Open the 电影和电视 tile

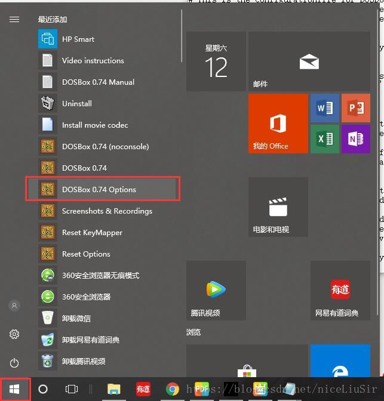(x=278, y=207)
